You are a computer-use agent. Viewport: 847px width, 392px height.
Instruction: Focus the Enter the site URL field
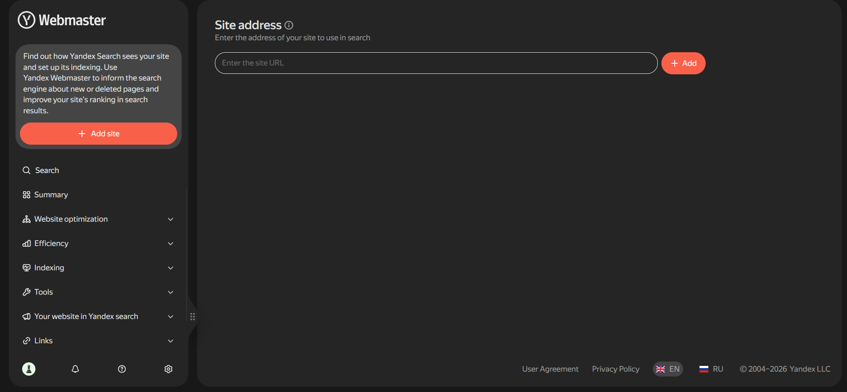coord(436,63)
